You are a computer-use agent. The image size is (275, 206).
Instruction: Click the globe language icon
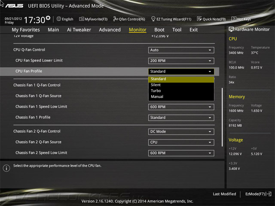(x=59, y=19)
